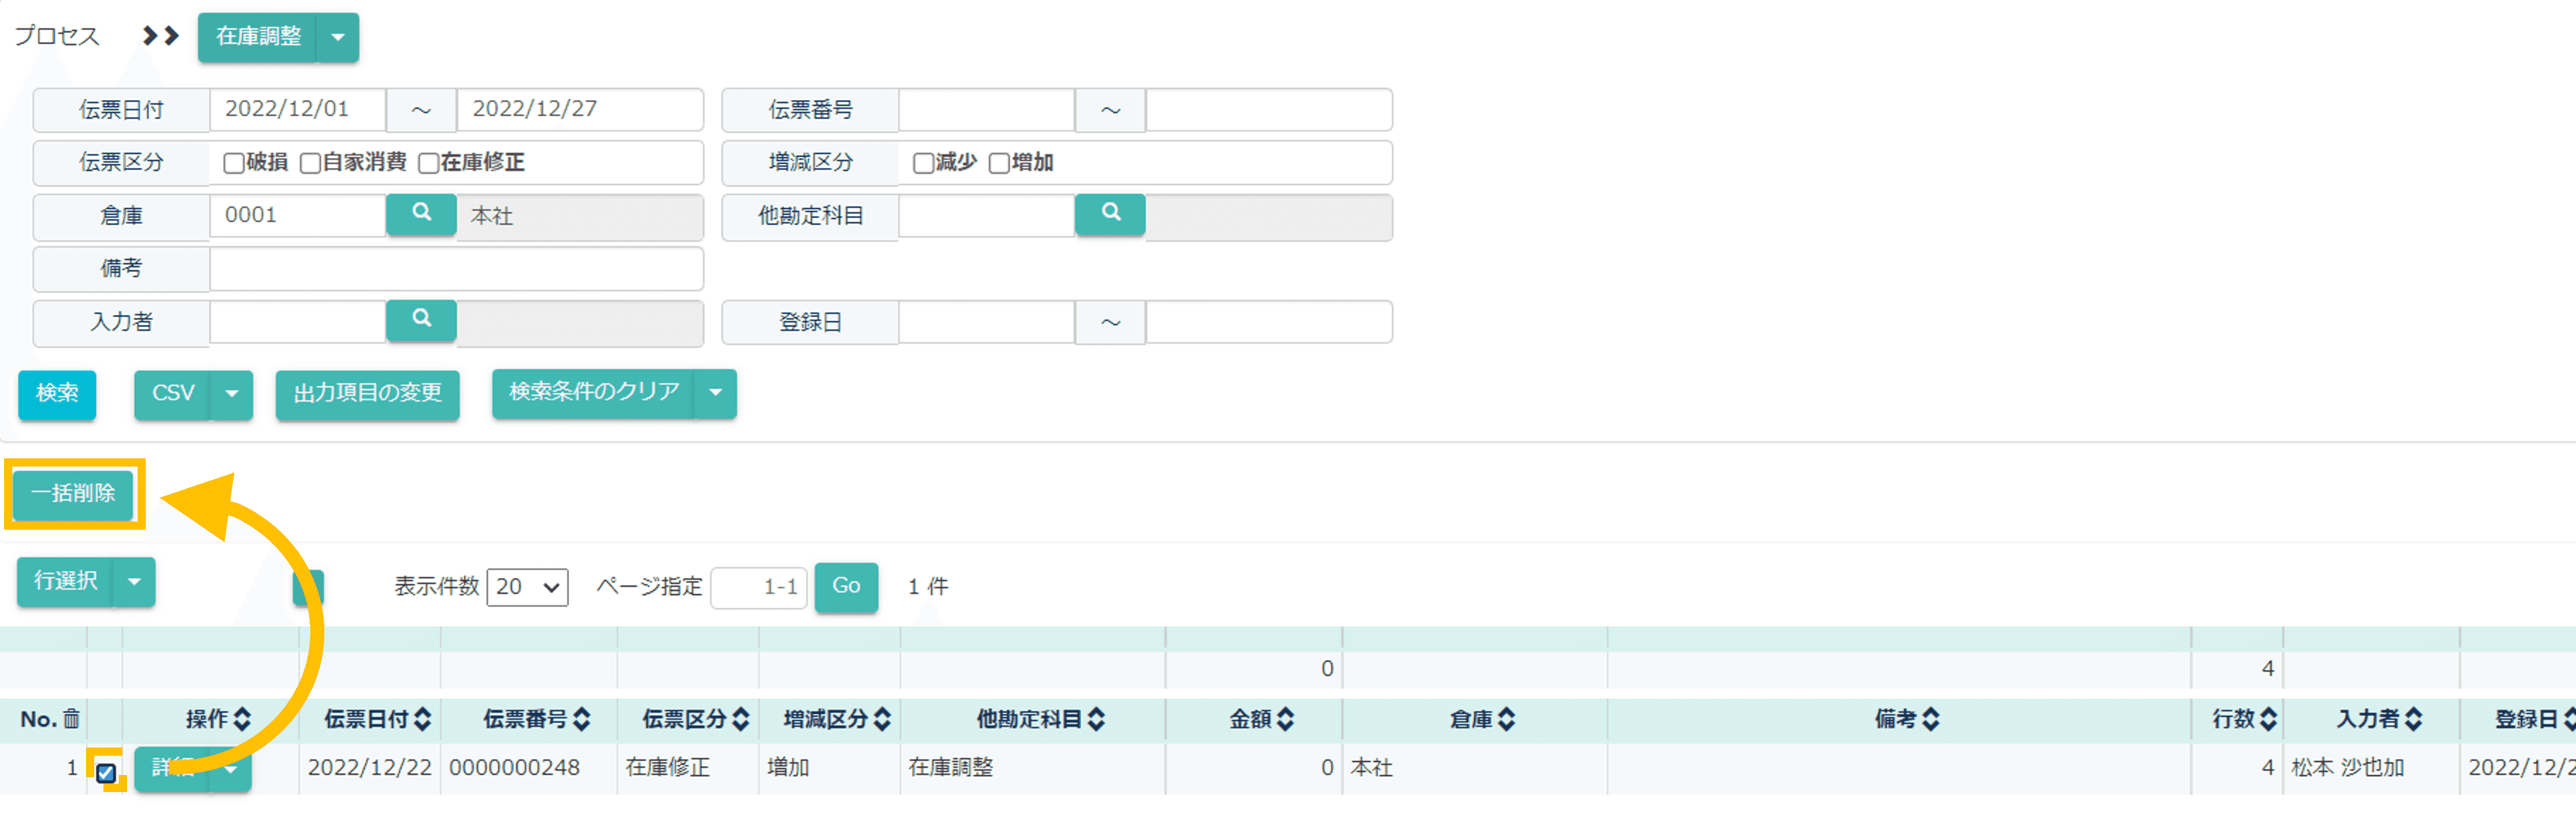Check the 自家消費 checkbox
Image resolution: width=2576 pixels, height=840 pixels.
[310, 163]
